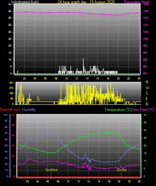
Task: Click the "30" windspeed axis value
Action: pyautogui.click(x=10, y=32)
